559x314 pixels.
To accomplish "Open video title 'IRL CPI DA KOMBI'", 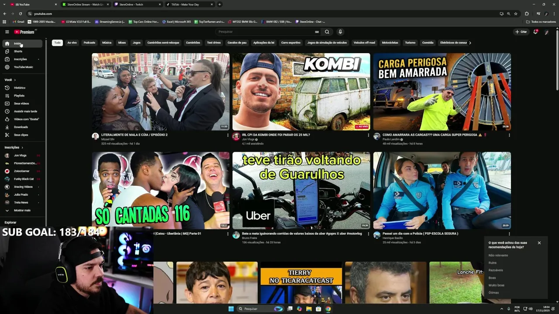I will pyautogui.click(x=276, y=135).
